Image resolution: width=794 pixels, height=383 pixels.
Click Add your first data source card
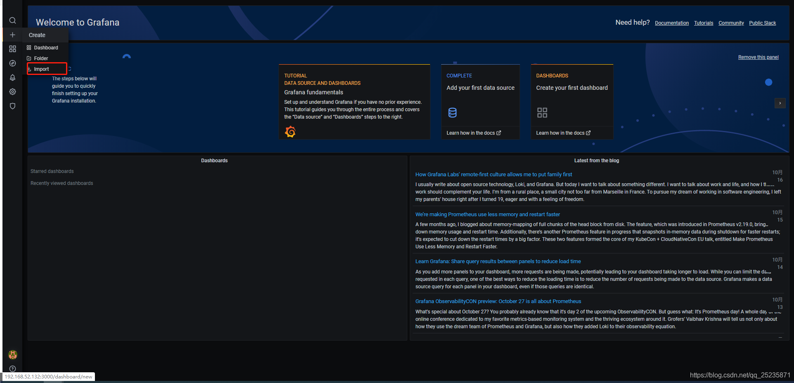coord(480,102)
